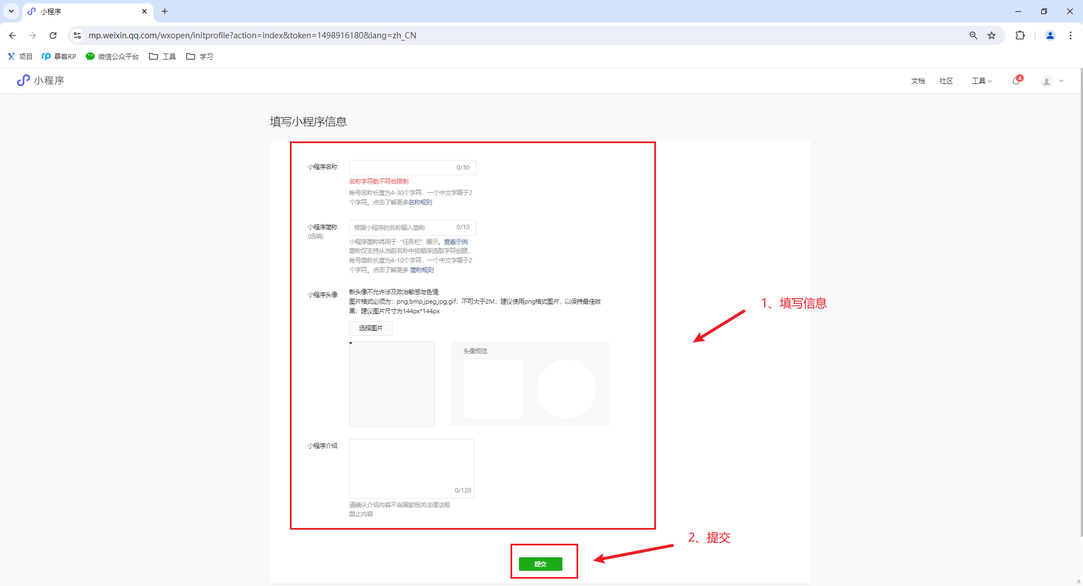Click the square avatar preview
Screen dimensions: 1083x586
coord(493,389)
